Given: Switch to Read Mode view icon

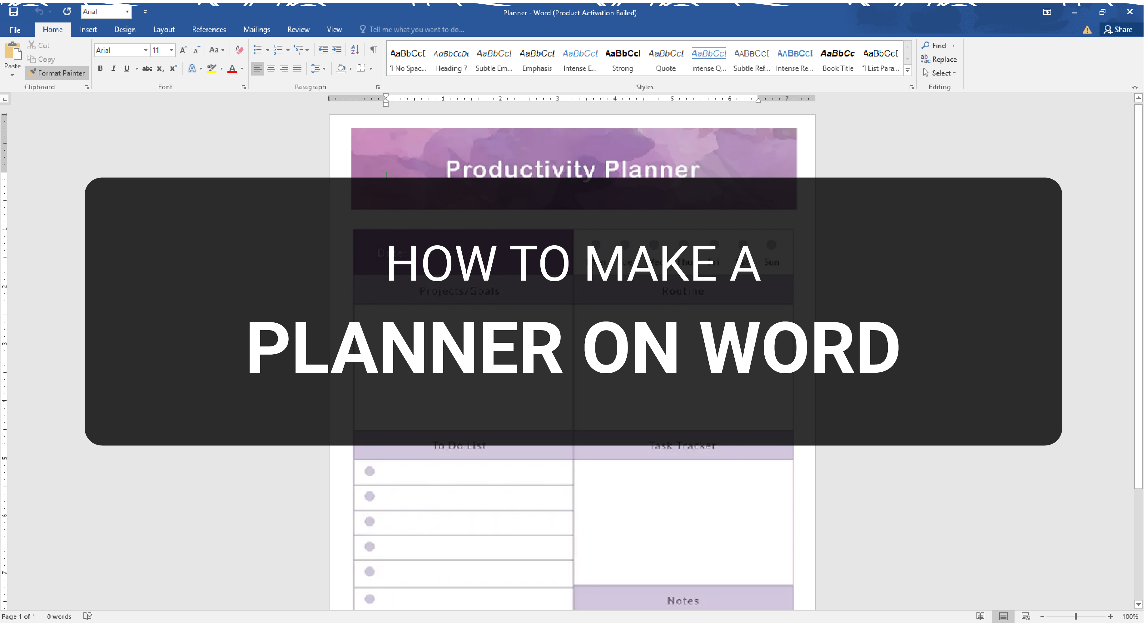Looking at the screenshot, I should pos(981,616).
